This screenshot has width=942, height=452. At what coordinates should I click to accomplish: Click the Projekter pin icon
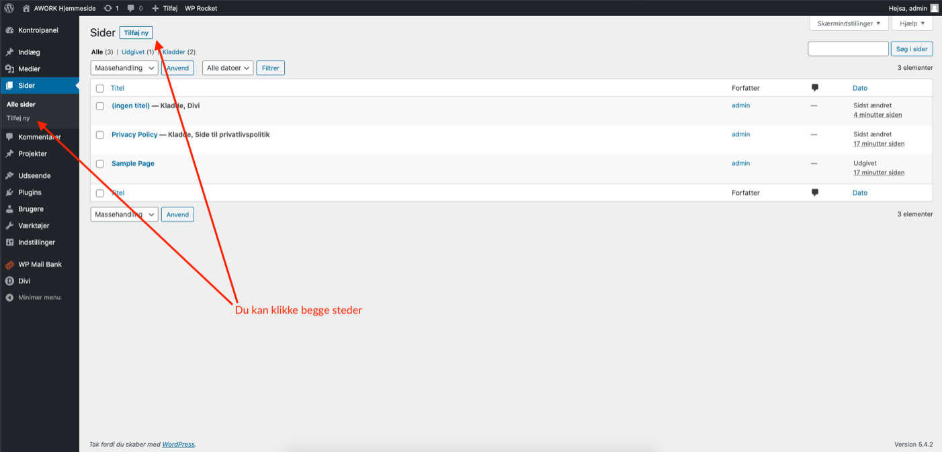pyautogui.click(x=10, y=154)
